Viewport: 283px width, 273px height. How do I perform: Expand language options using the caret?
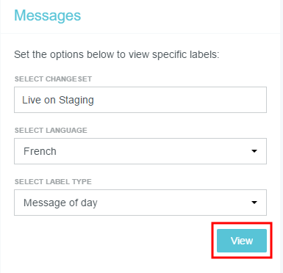pyautogui.click(x=254, y=151)
